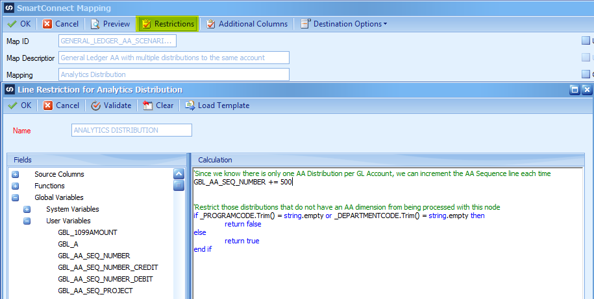Click the 'end if' code line
This screenshot has width=594, height=299.
[x=203, y=249]
